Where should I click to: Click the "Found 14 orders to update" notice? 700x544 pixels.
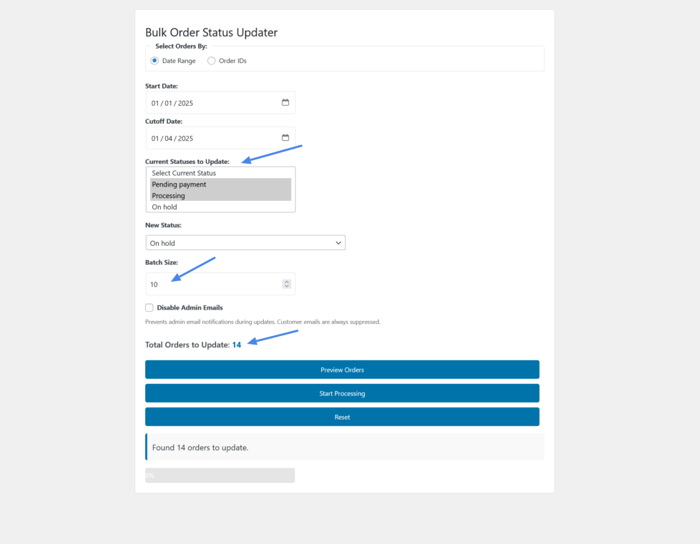click(343, 447)
